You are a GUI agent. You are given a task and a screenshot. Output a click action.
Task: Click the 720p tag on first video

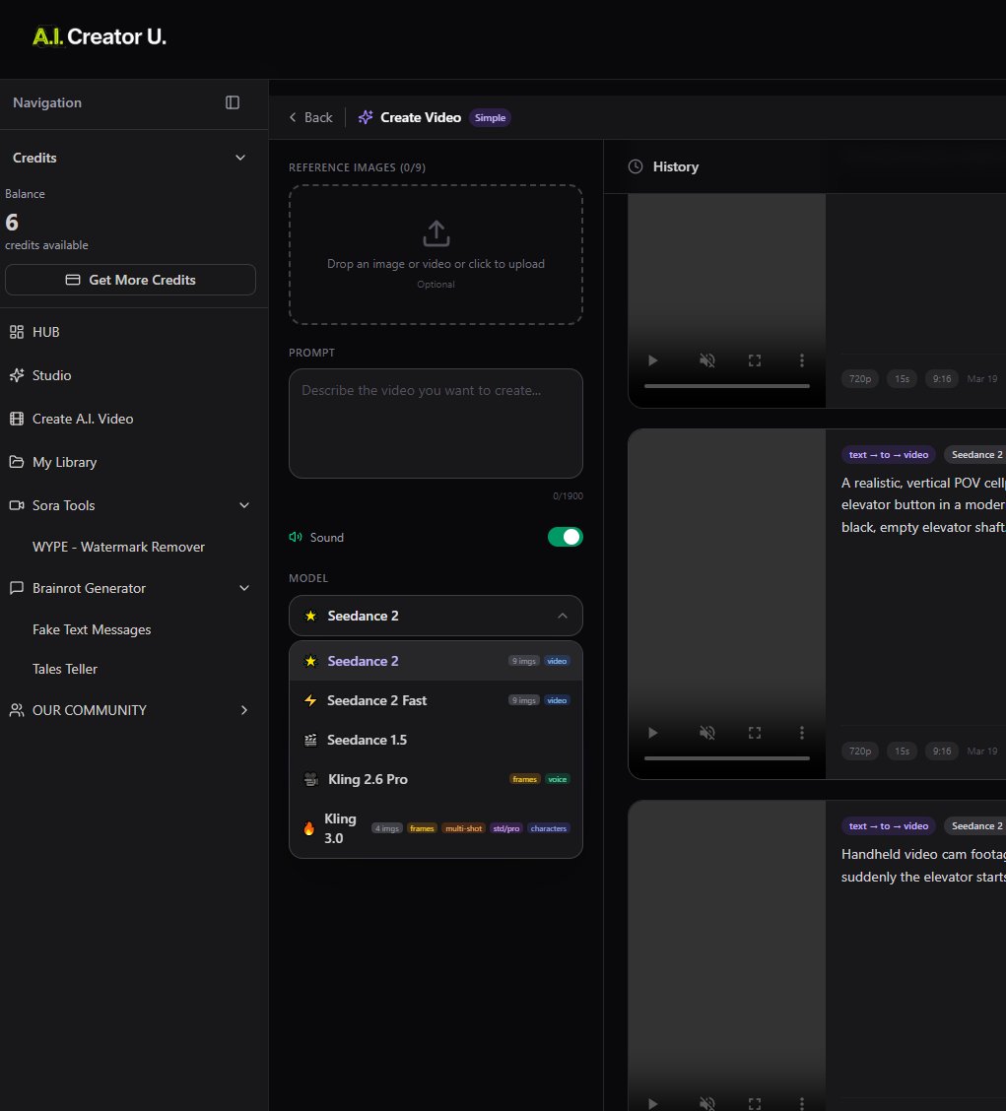(x=860, y=379)
